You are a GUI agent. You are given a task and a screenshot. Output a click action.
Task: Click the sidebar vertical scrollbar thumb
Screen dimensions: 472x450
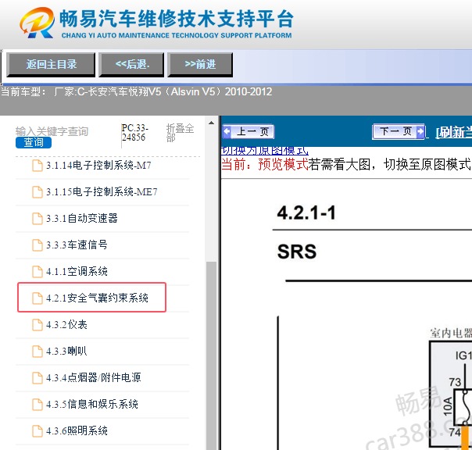coord(212,355)
